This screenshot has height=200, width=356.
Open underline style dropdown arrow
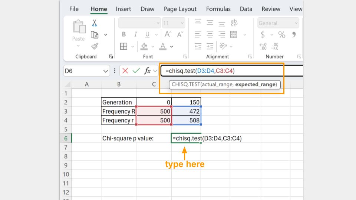click(x=156, y=35)
